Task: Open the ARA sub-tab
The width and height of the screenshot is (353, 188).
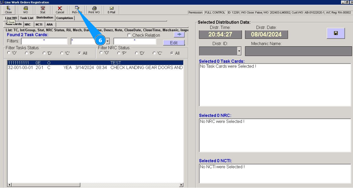Action: click(50, 24)
